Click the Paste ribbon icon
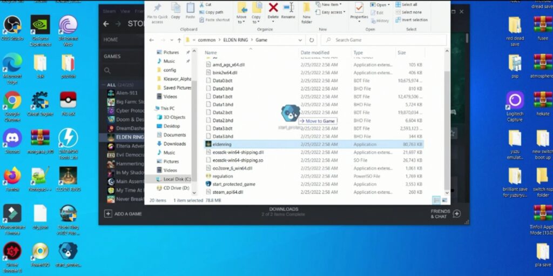 coord(190,11)
